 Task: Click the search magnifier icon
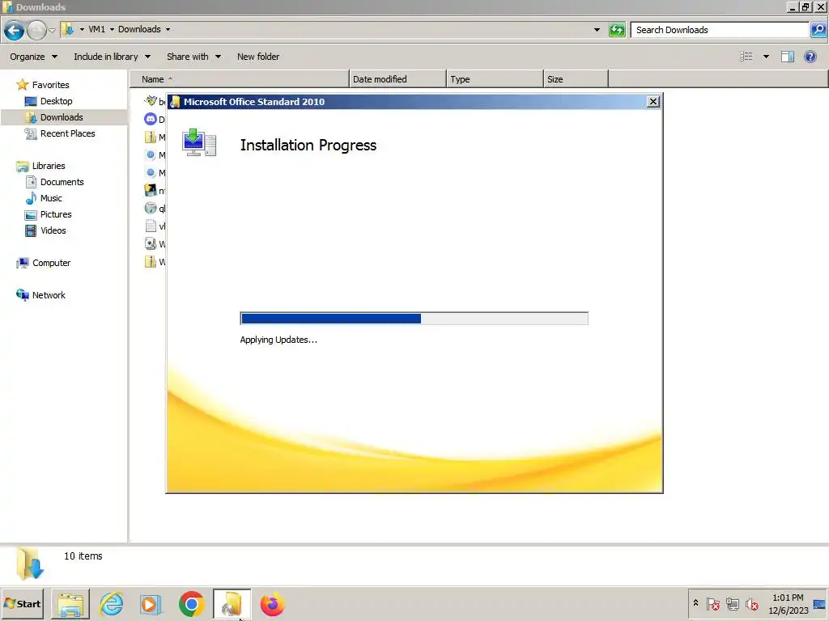(x=818, y=30)
